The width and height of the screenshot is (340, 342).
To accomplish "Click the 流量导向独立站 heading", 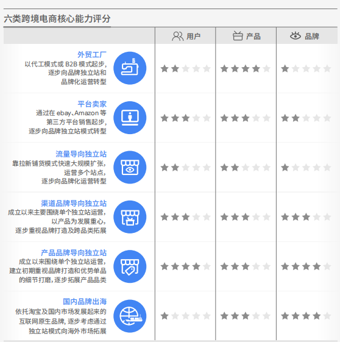I will [81, 154].
